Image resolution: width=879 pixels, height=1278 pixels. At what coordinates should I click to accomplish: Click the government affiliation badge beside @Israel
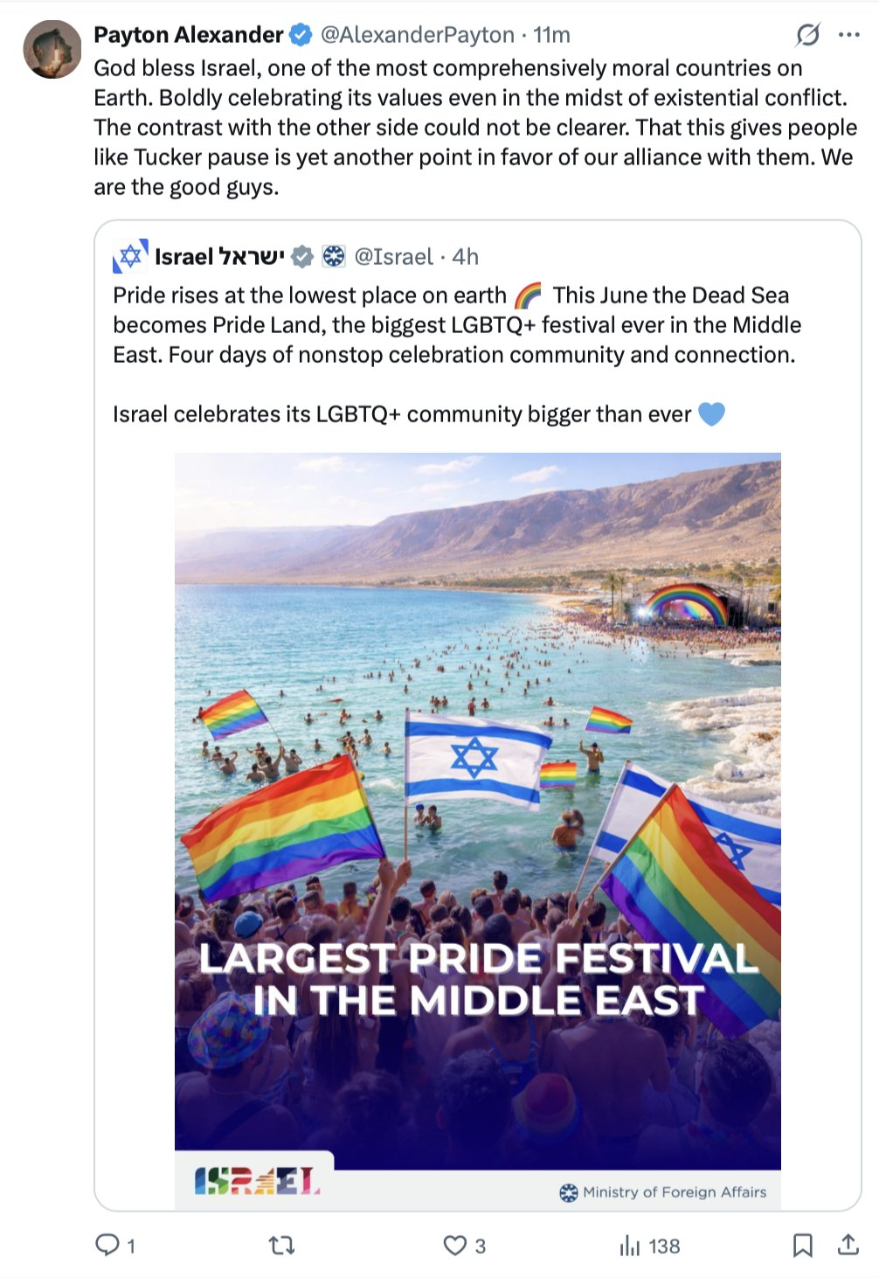click(x=334, y=257)
